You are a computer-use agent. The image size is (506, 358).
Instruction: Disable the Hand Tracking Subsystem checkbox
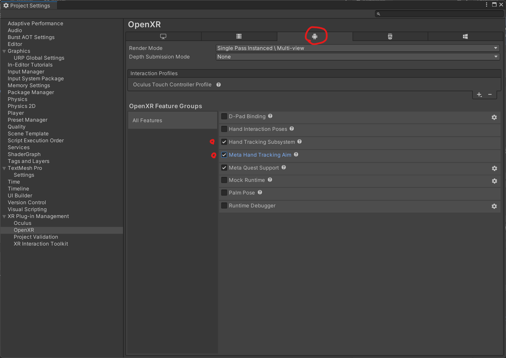point(224,142)
